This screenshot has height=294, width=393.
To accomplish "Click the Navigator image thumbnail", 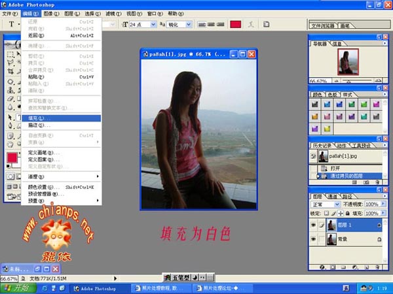I will coord(348,62).
